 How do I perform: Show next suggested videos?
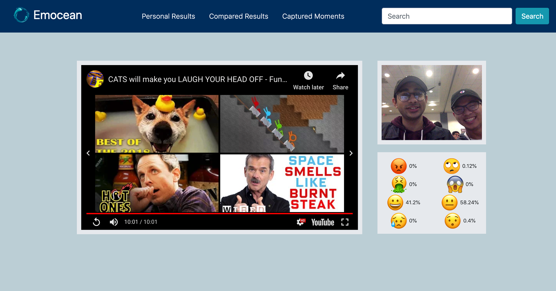pyautogui.click(x=351, y=153)
